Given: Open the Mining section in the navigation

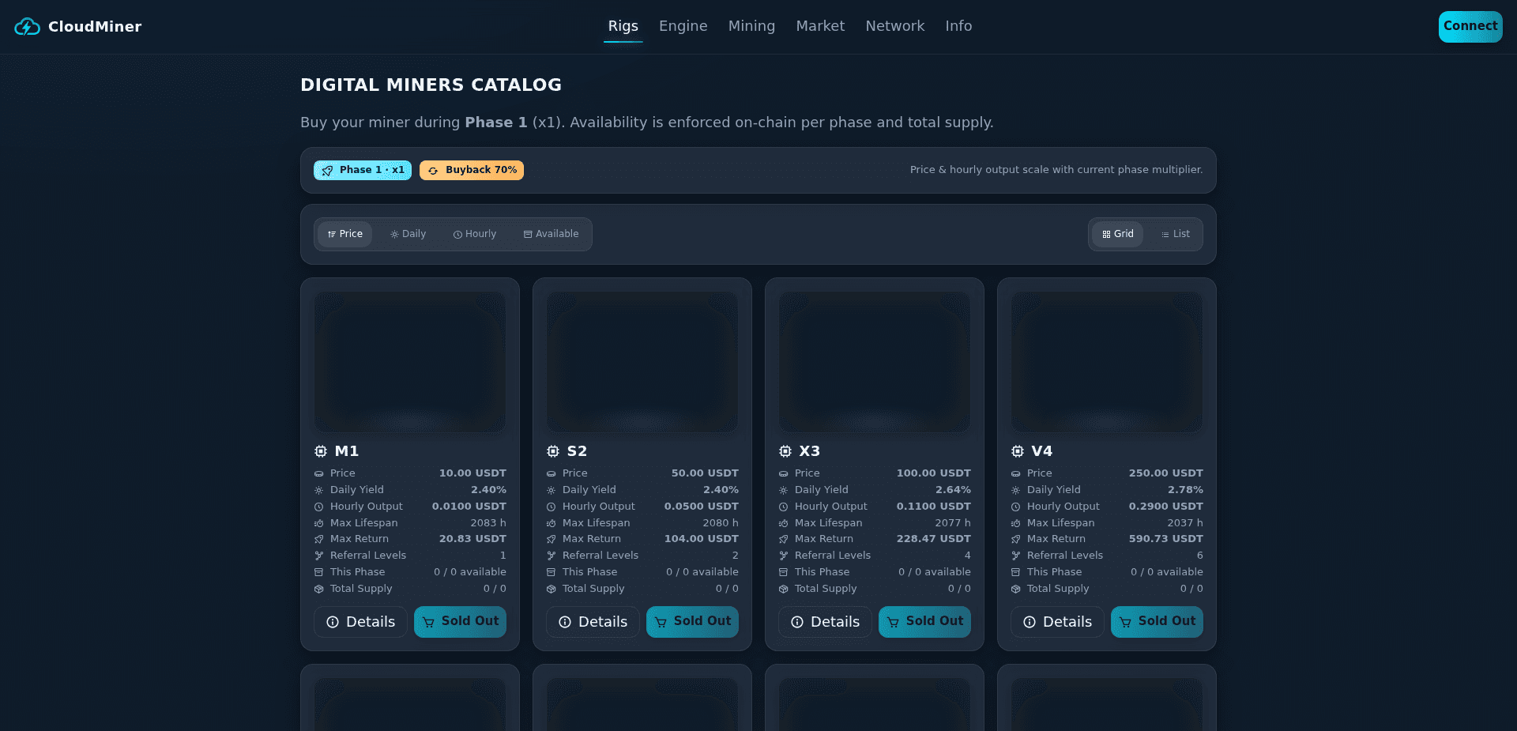Looking at the screenshot, I should pos(751,26).
